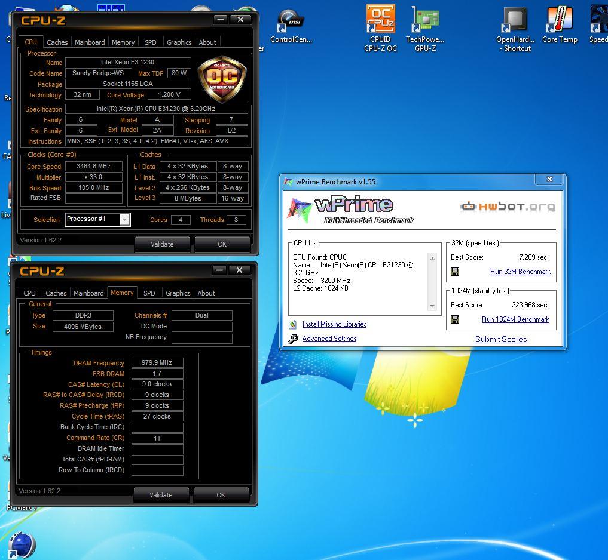Open Graphics tab in bottom CPU-Z window

click(x=178, y=293)
